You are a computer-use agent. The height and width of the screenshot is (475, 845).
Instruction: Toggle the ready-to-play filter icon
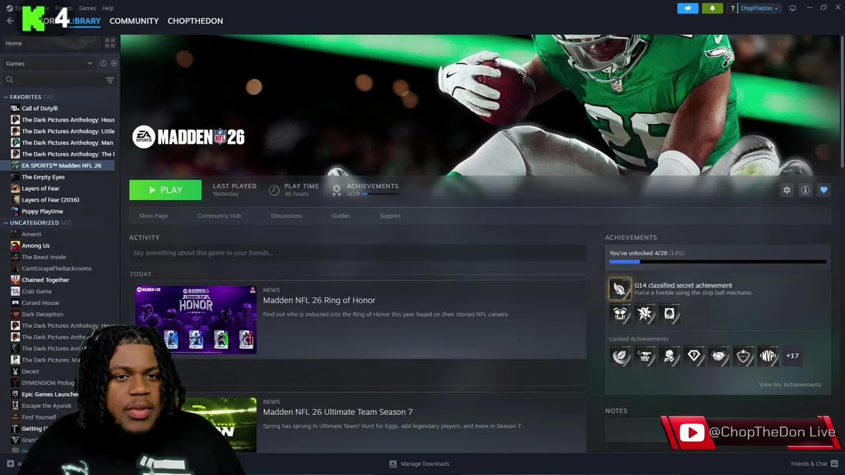click(x=114, y=63)
